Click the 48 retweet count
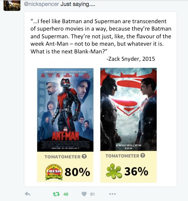Screen dimensions: 188x201 pyautogui.click(x=66, y=194)
